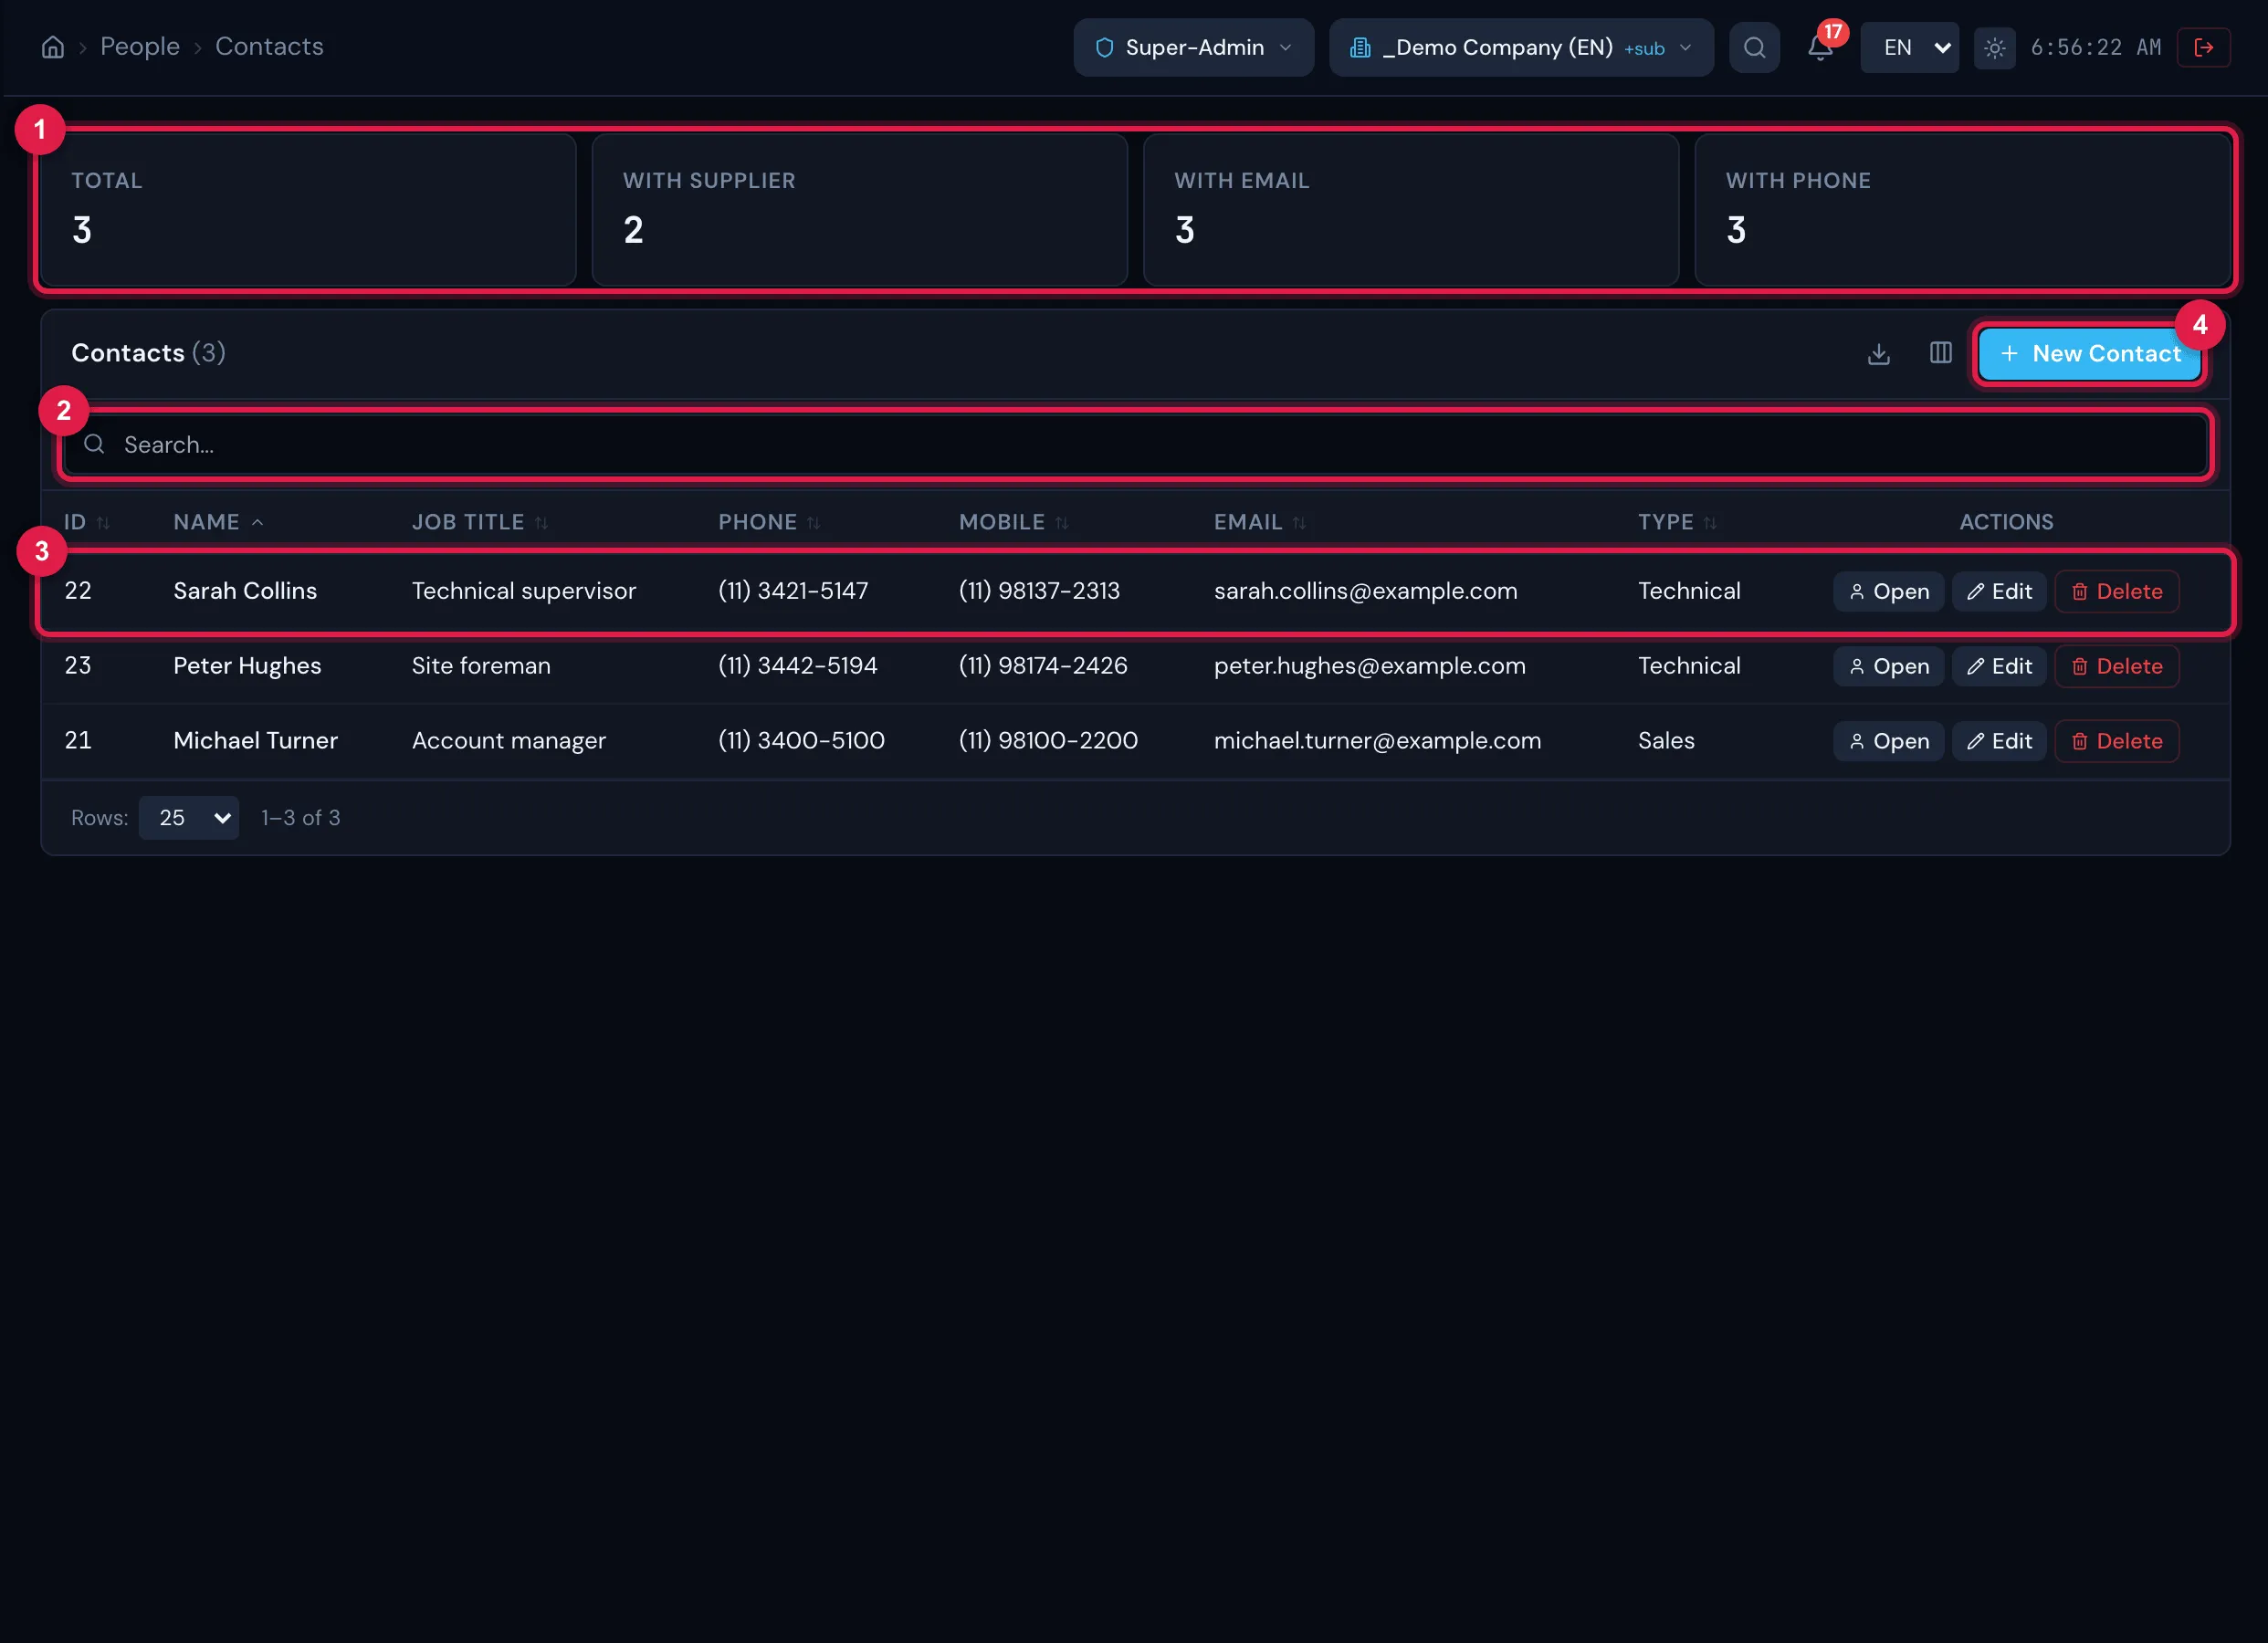Click the WITH EMAIL stat card
Image resolution: width=2268 pixels, height=1643 pixels.
[x=1410, y=210]
